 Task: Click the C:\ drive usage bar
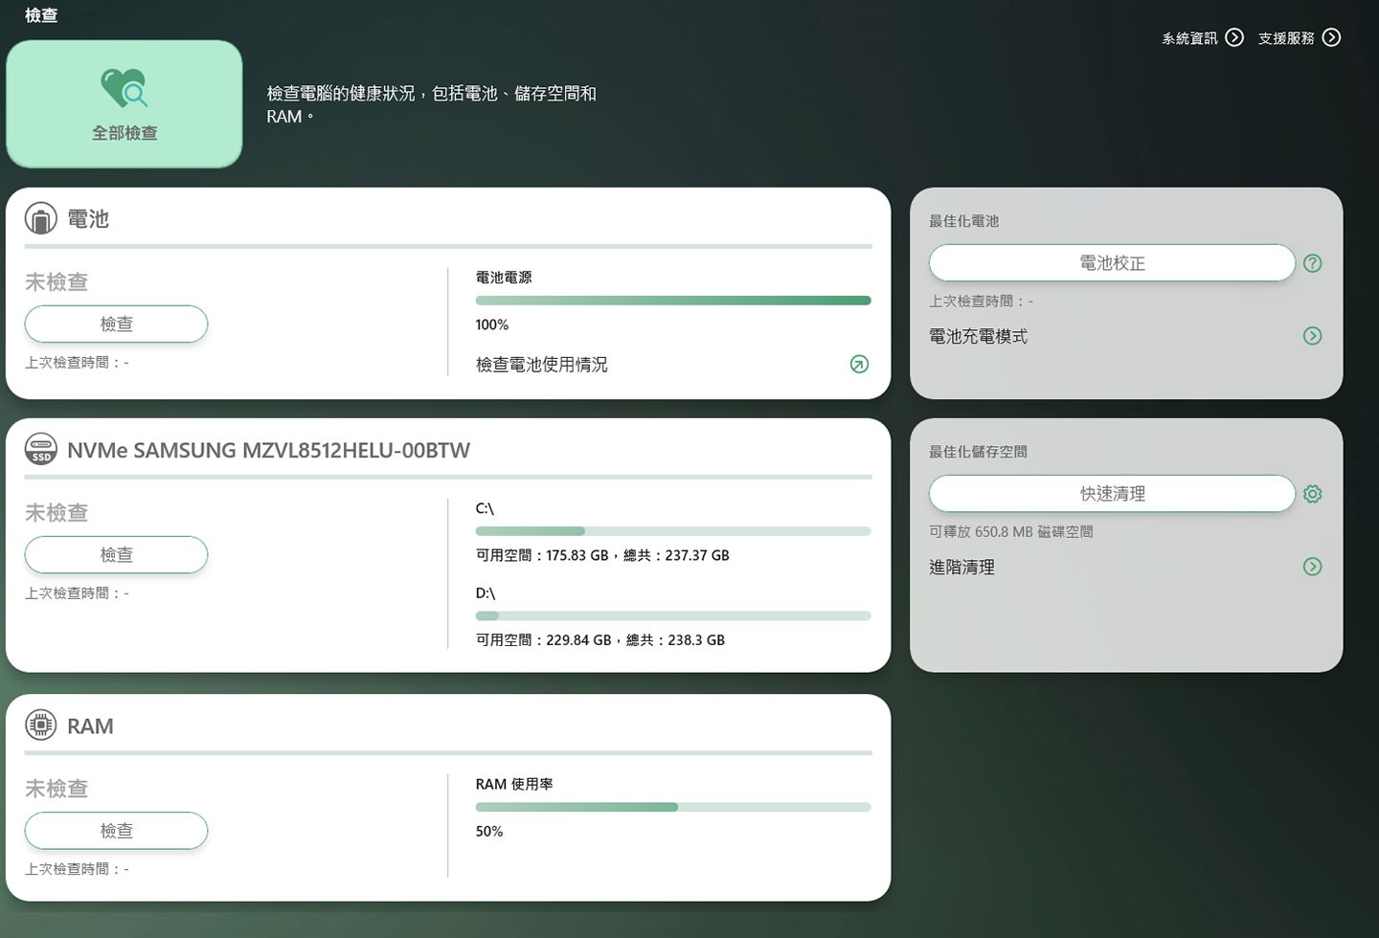[x=673, y=531]
